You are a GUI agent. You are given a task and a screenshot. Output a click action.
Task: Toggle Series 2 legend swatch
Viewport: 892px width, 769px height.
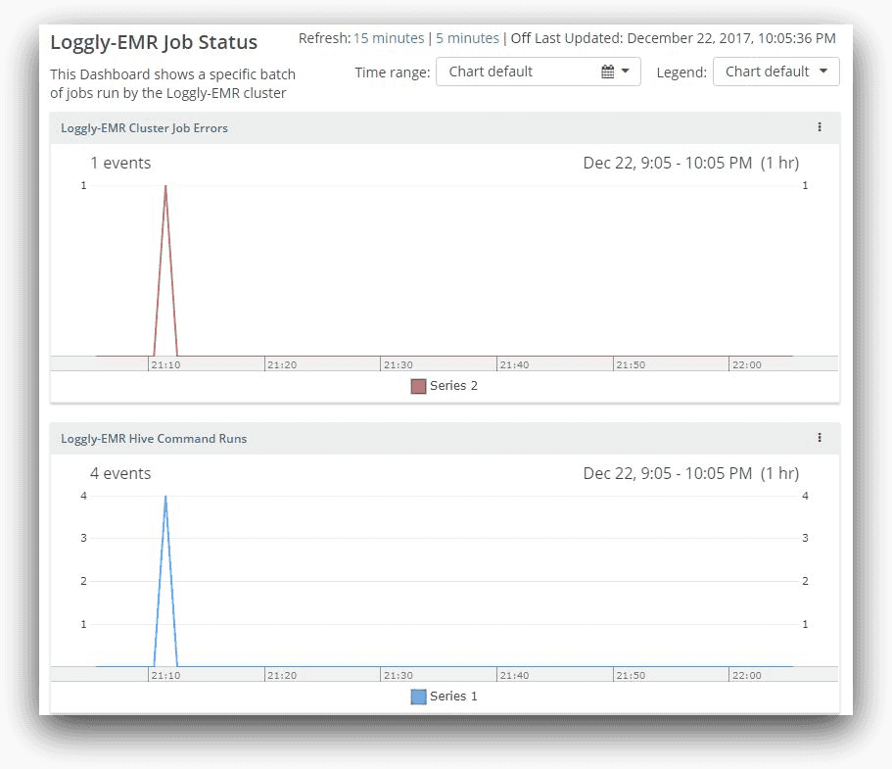[x=418, y=386]
